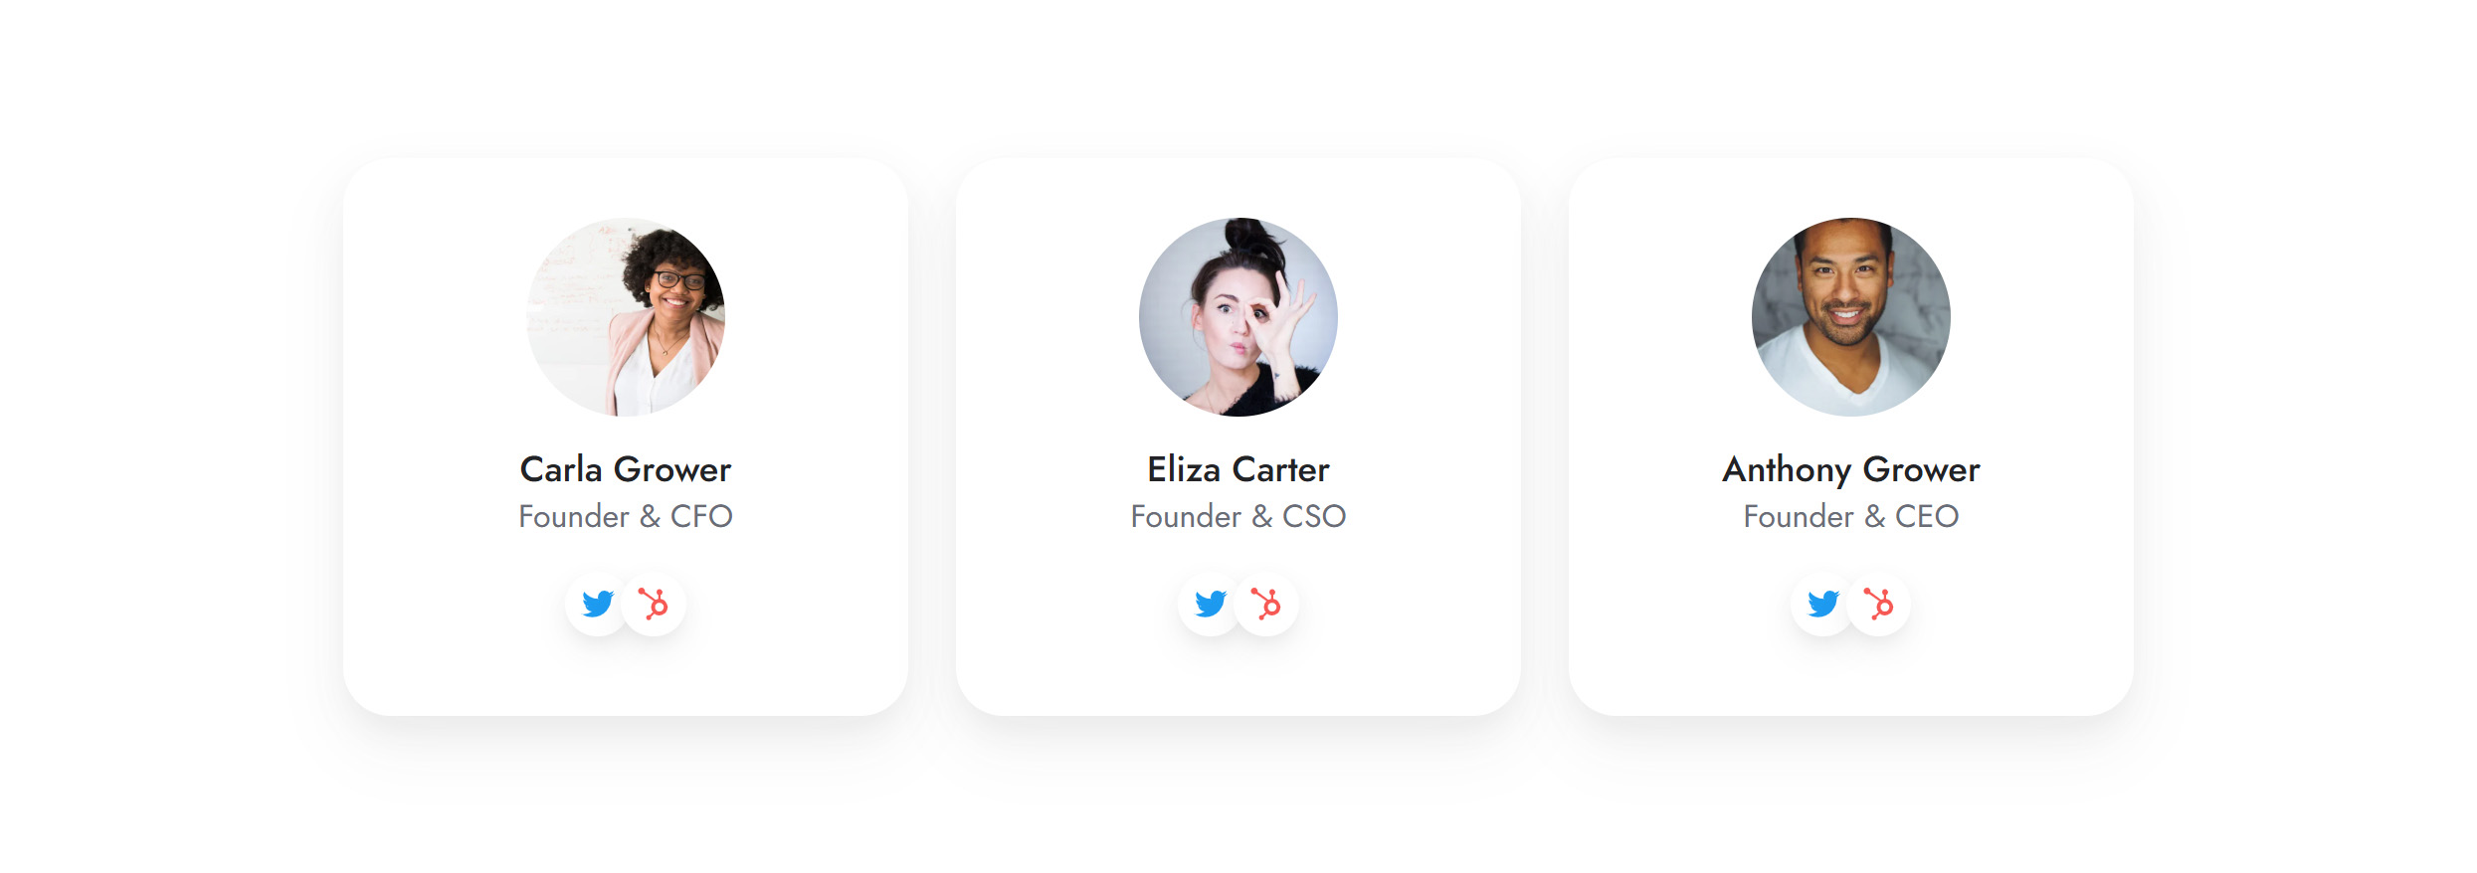Click the name Carla Grower
This screenshot has height=873, width=2477.
pos(626,469)
